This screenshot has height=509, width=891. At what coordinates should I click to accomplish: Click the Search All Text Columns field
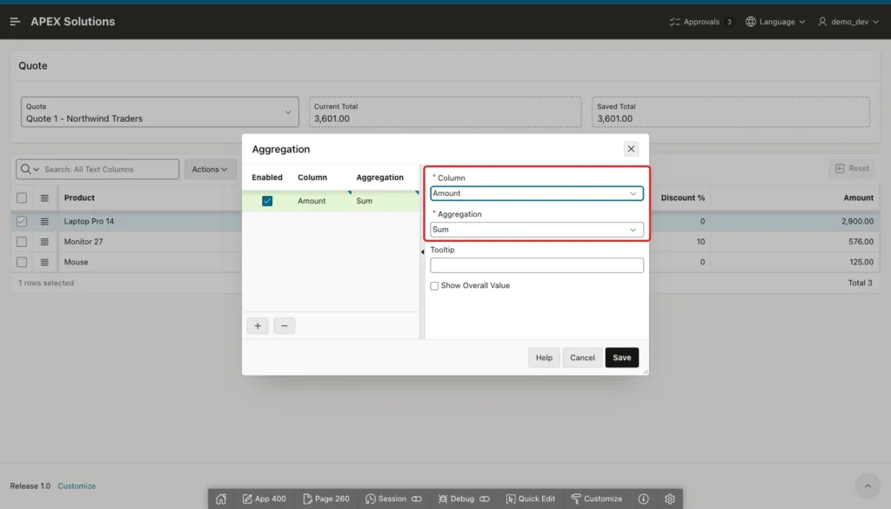tap(110, 170)
